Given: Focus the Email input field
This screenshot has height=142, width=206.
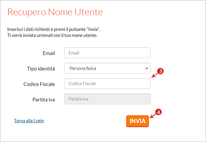Looking at the screenshot, I should pyautogui.click(x=107, y=53).
